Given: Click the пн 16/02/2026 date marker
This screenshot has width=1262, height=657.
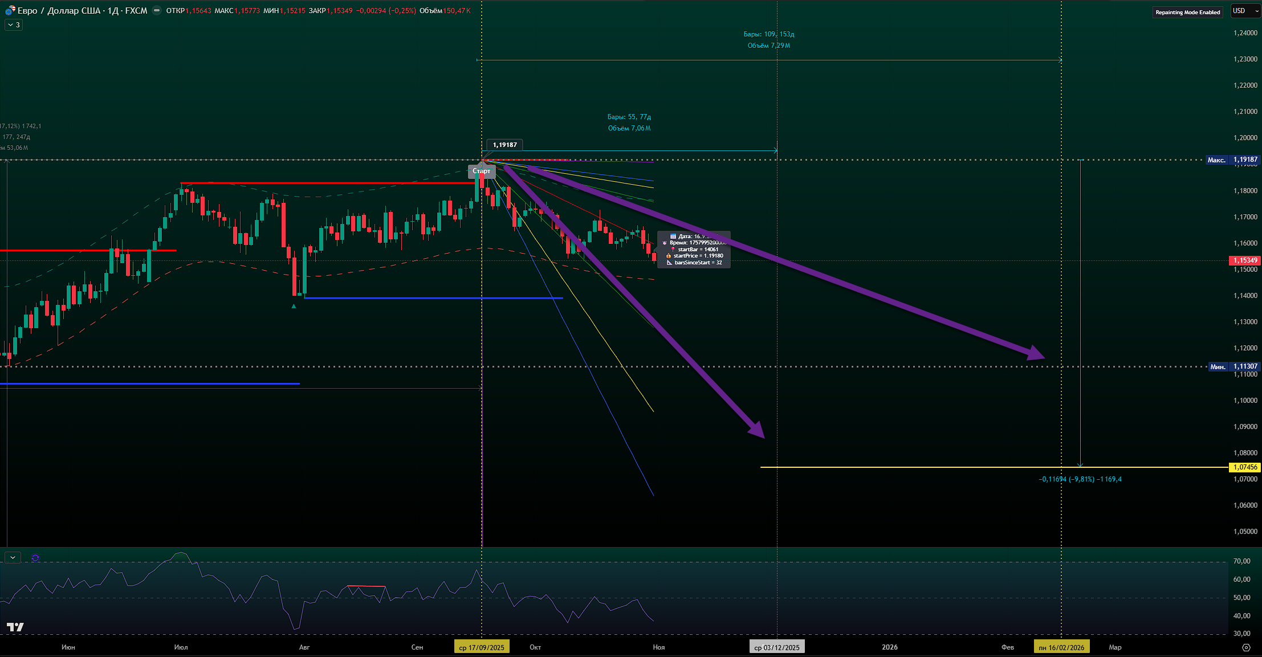Looking at the screenshot, I should point(1061,647).
